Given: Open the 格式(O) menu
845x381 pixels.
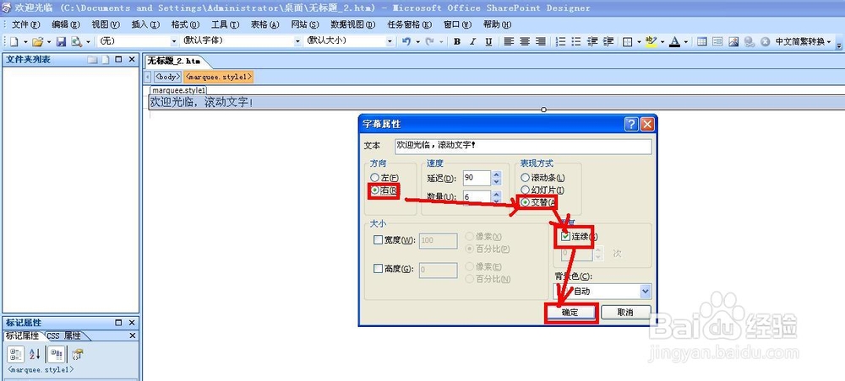Looking at the screenshot, I should pyautogui.click(x=185, y=24).
